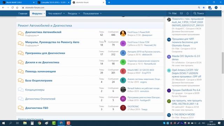Open sidebar thread Opel Antara 2.2CDTI 16V
This screenshot has width=224, height=126.
point(187,73)
